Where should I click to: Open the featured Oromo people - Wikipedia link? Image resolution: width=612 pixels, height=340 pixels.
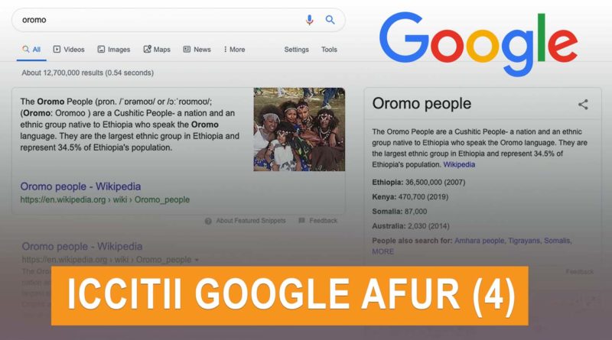click(x=80, y=186)
